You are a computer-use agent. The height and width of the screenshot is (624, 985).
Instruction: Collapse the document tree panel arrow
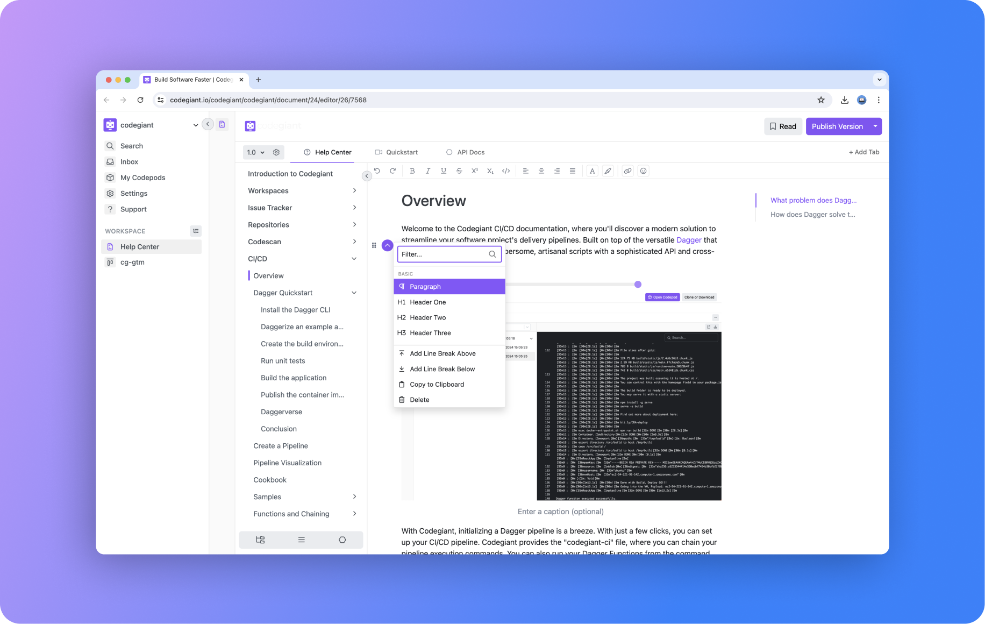pyautogui.click(x=367, y=176)
